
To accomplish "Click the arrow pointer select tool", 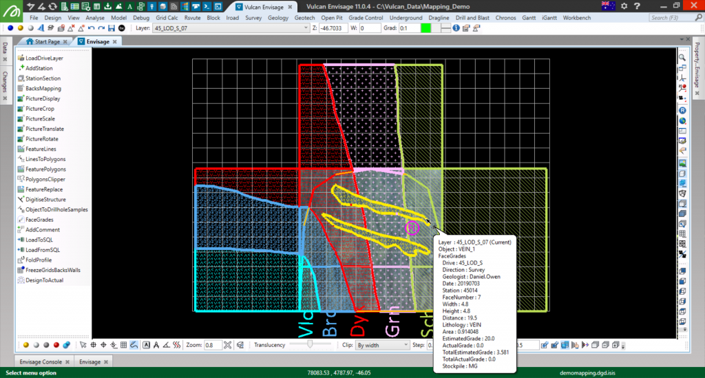I will (83, 345).
